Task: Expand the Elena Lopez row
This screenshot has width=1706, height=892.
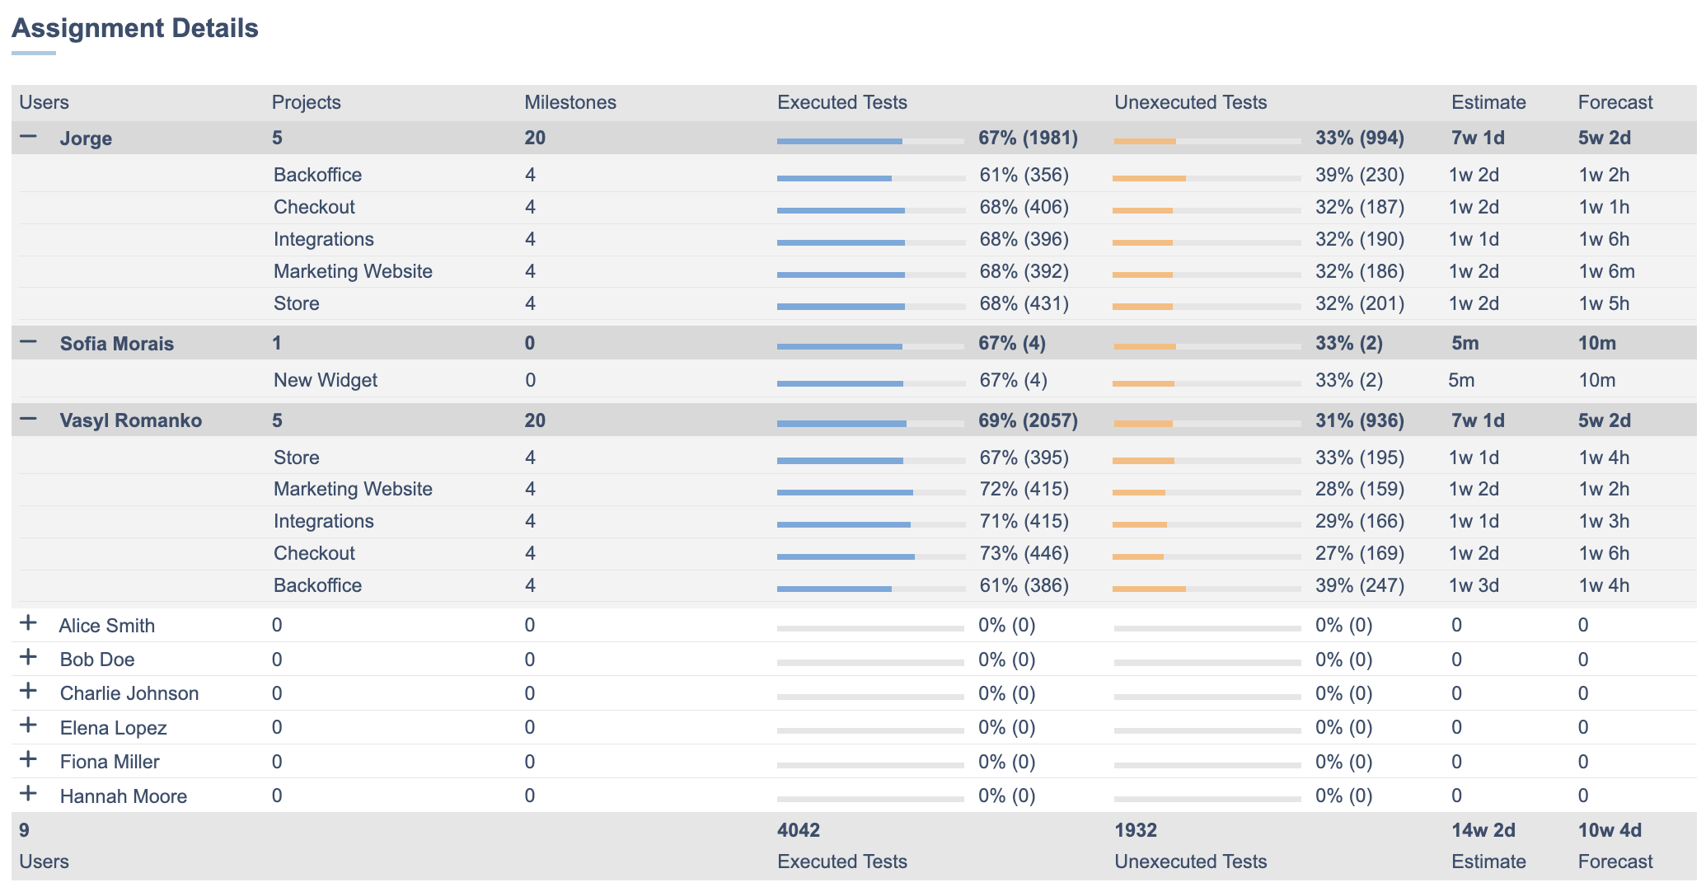Action: tap(28, 726)
